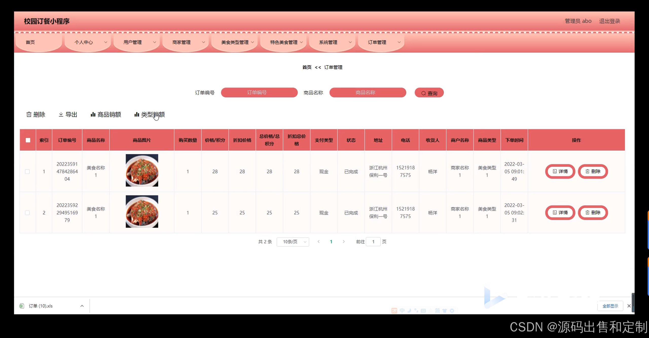Click the trash icon of the toolbar 删除 (delete) button
The height and width of the screenshot is (338, 649).
point(29,114)
